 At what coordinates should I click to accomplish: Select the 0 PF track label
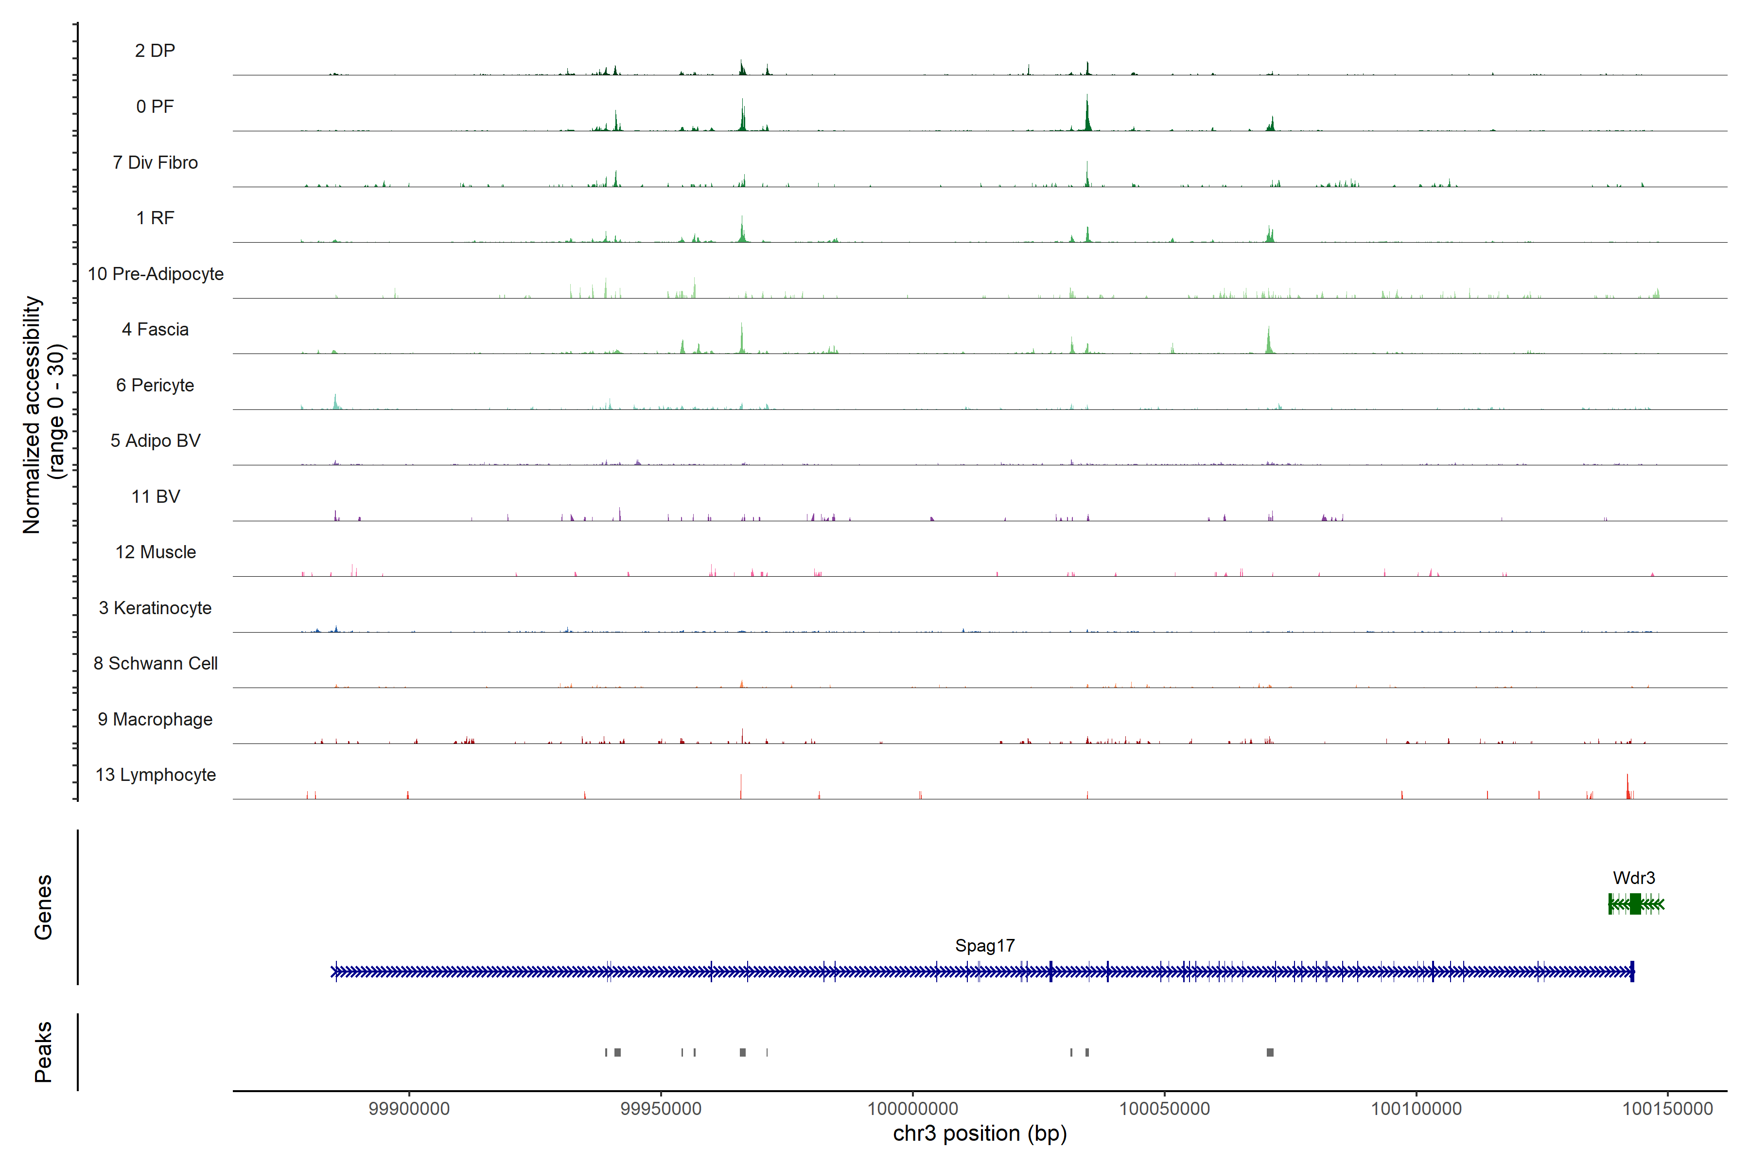(155, 106)
